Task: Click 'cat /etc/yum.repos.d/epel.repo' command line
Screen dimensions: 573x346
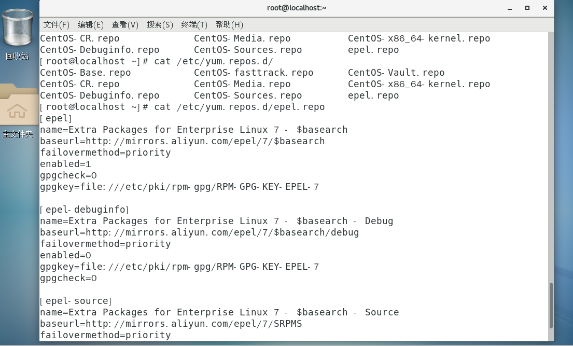Action: (x=240, y=107)
